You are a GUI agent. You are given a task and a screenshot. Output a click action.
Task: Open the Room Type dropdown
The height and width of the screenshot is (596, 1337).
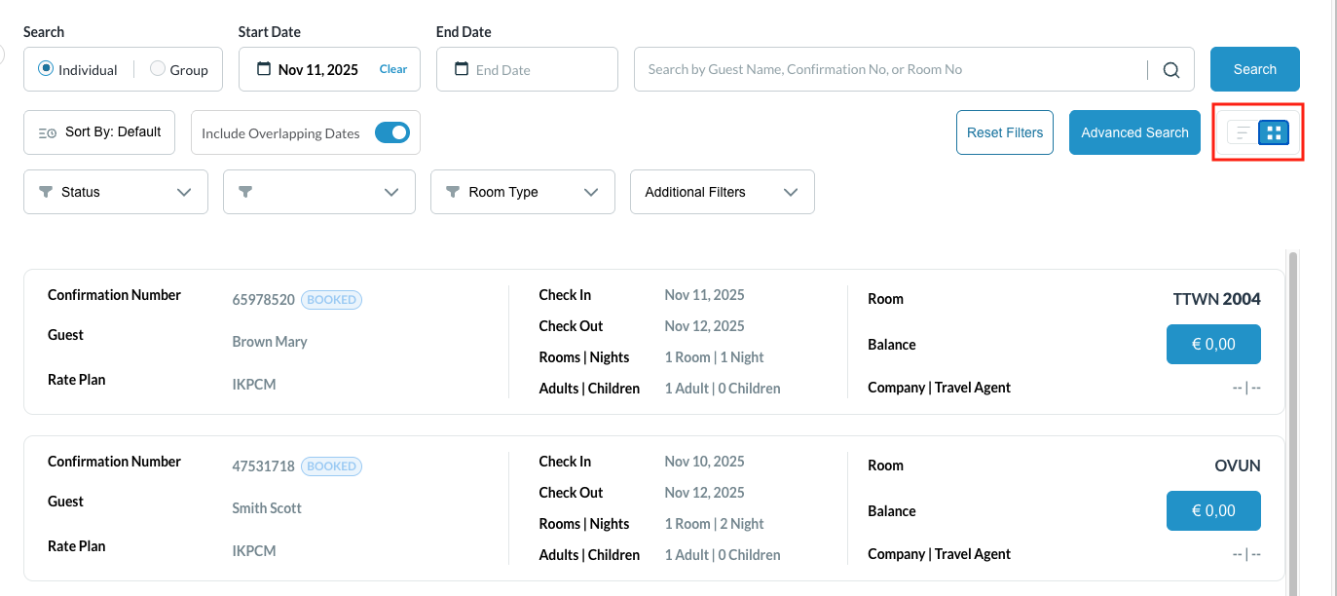point(591,192)
